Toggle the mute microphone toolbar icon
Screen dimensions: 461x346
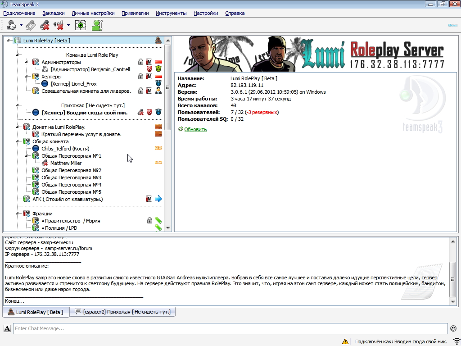tap(45, 25)
